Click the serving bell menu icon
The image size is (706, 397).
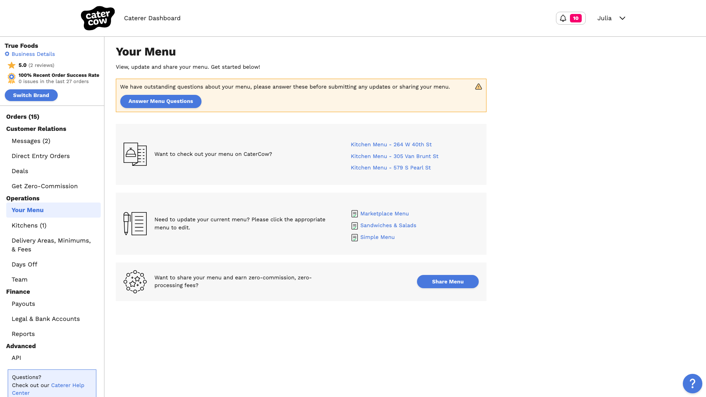[135, 154]
